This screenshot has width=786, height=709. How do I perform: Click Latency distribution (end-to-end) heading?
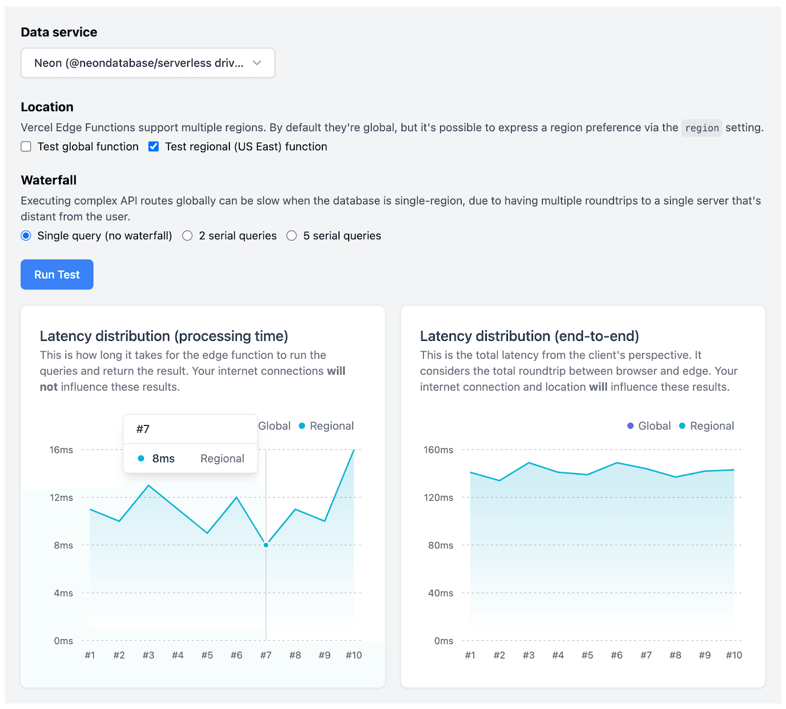tap(529, 336)
